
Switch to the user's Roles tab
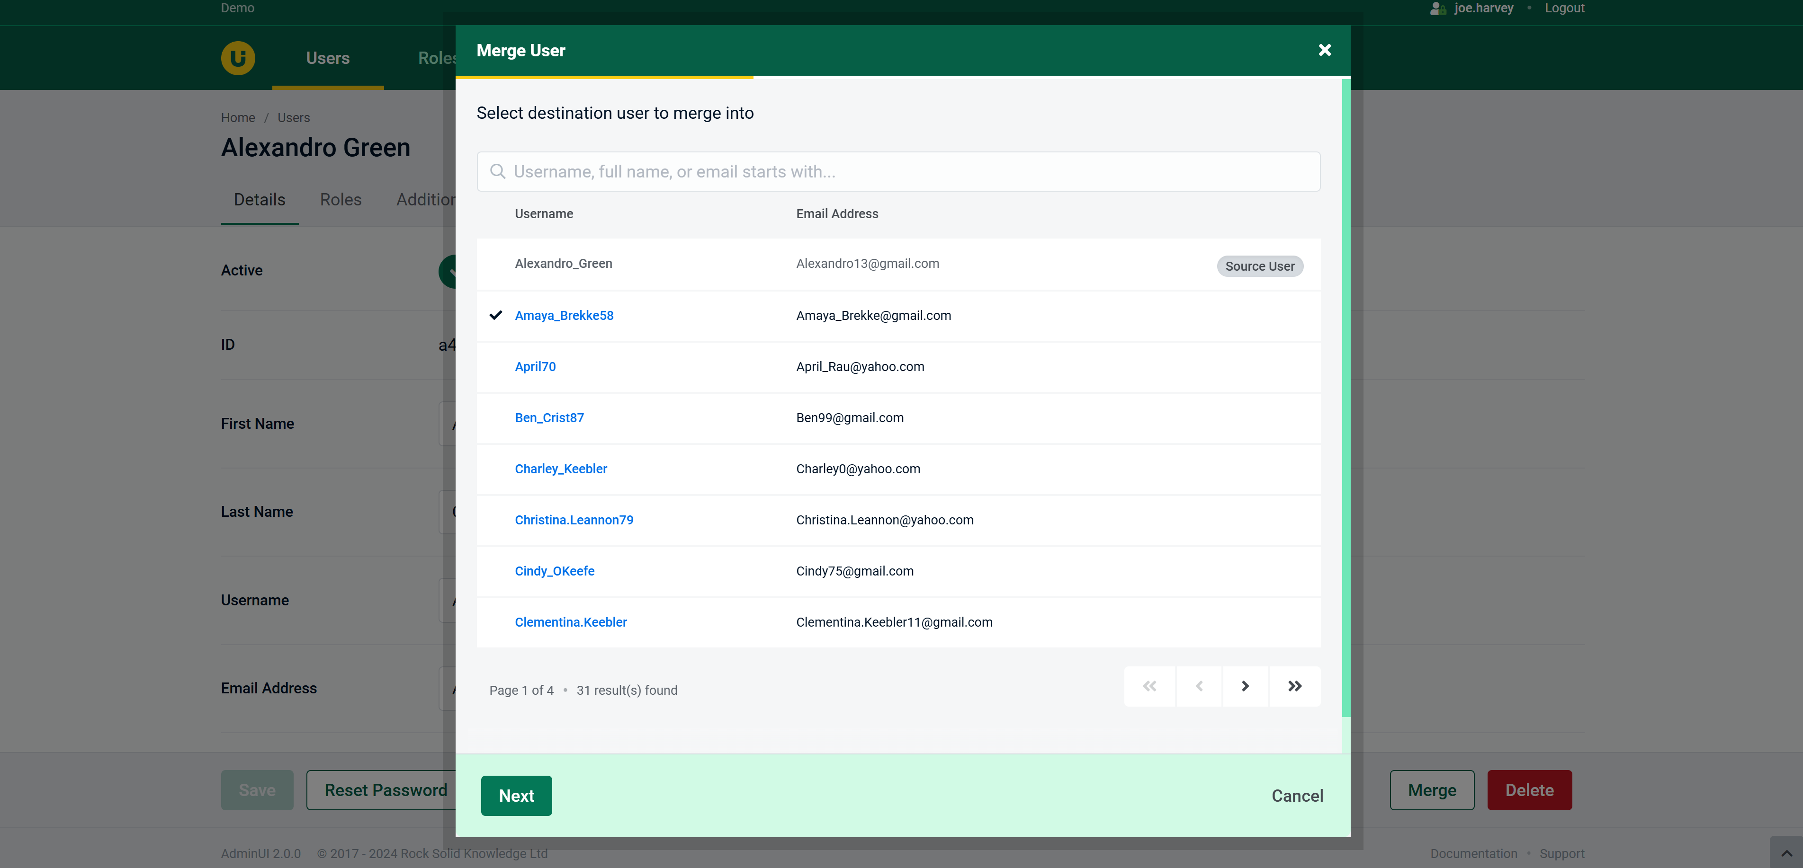point(341,200)
